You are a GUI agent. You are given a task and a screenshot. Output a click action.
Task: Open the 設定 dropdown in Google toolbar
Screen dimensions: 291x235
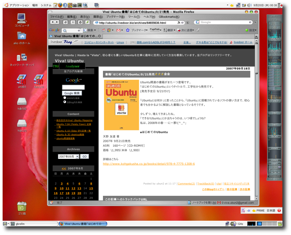[251, 30]
